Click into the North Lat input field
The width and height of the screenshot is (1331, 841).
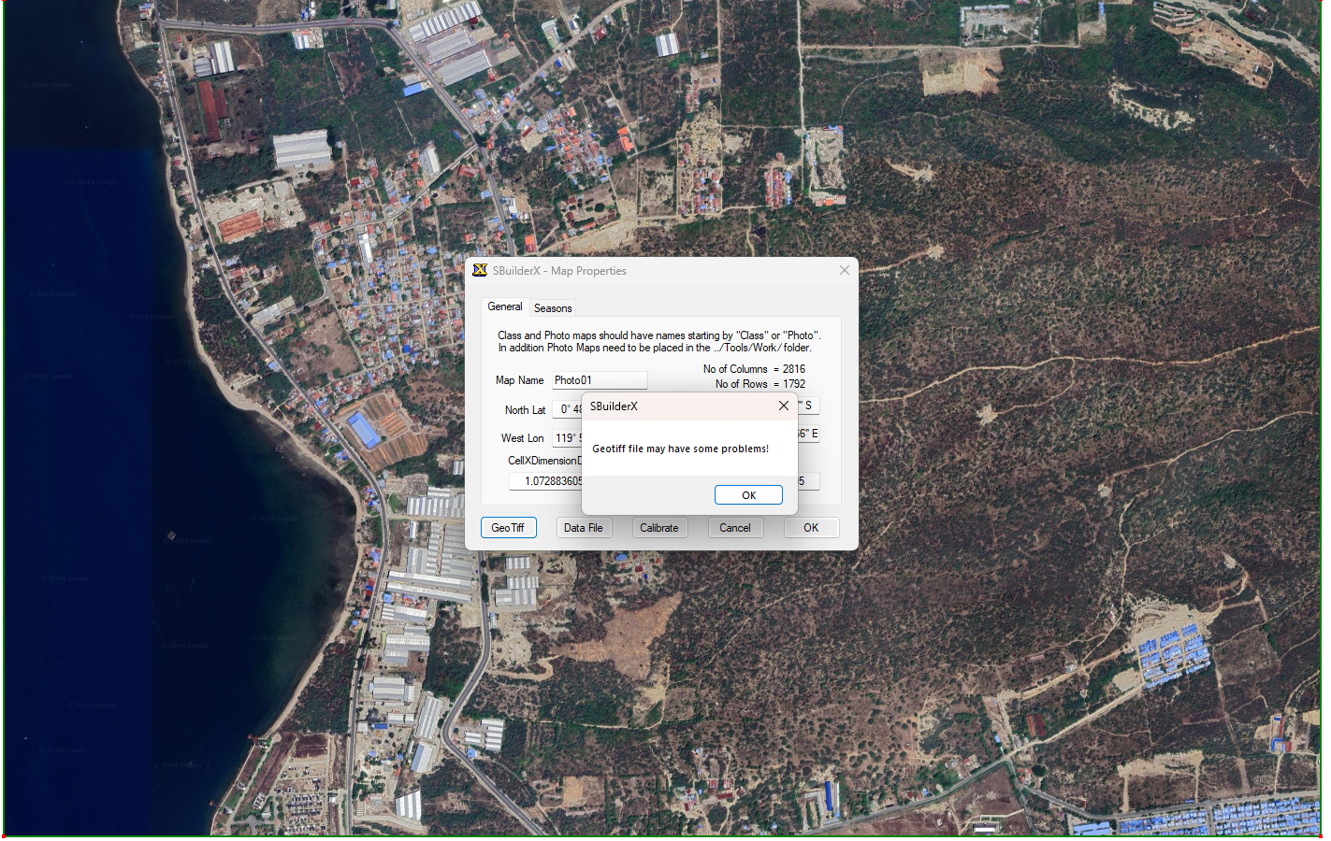(x=567, y=409)
